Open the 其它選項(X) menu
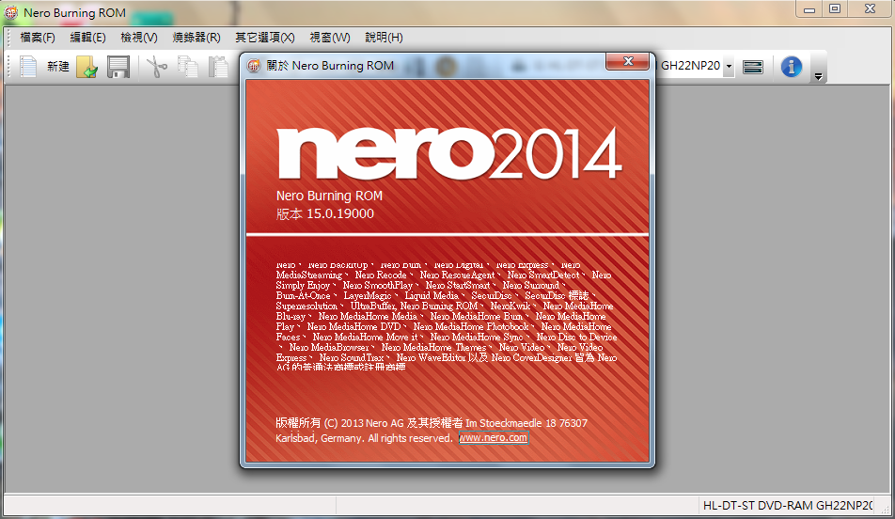 point(265,38)
